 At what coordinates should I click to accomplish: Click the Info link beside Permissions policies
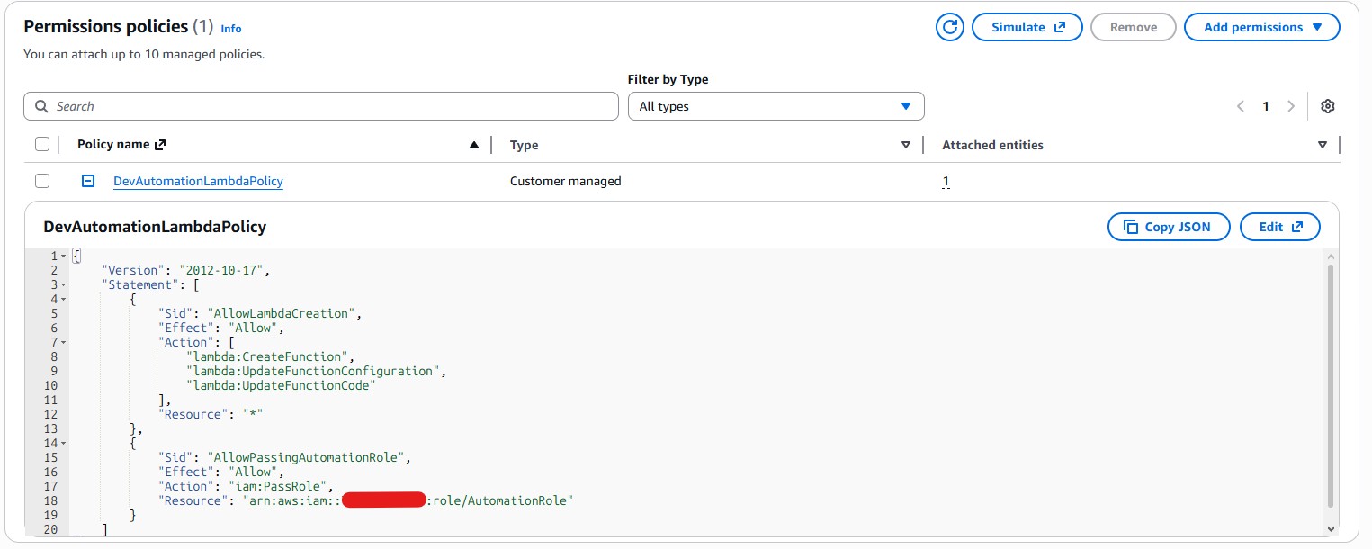click(231, 29)
